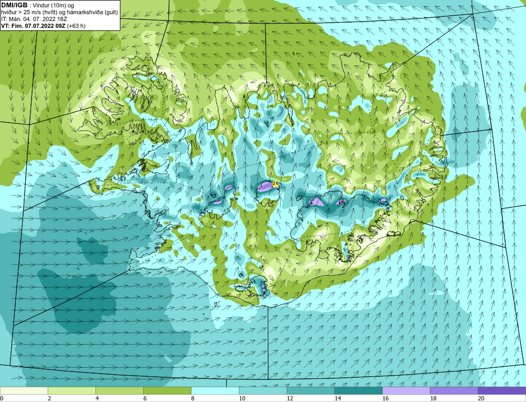The height and width of the screenshot is (402, 526).
Task: Select the 2–4 m/s light green swatch
Action: point(72,390)
